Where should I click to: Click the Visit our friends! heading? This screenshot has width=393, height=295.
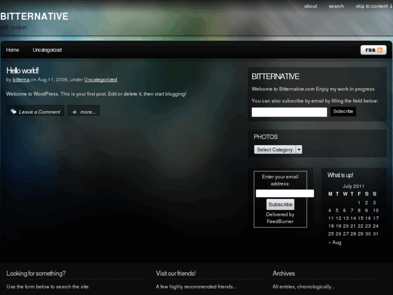(176, 273)
